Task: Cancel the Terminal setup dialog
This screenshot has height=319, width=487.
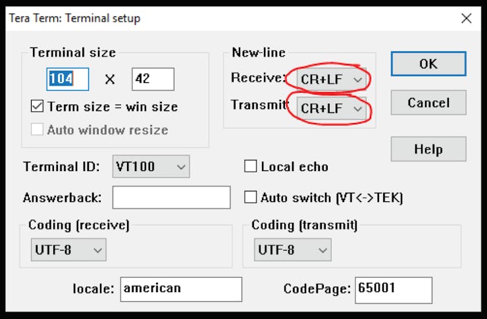Action: (428, 103)
